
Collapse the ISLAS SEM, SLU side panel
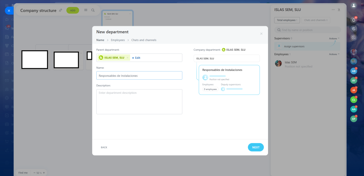(x=339, y=10)
